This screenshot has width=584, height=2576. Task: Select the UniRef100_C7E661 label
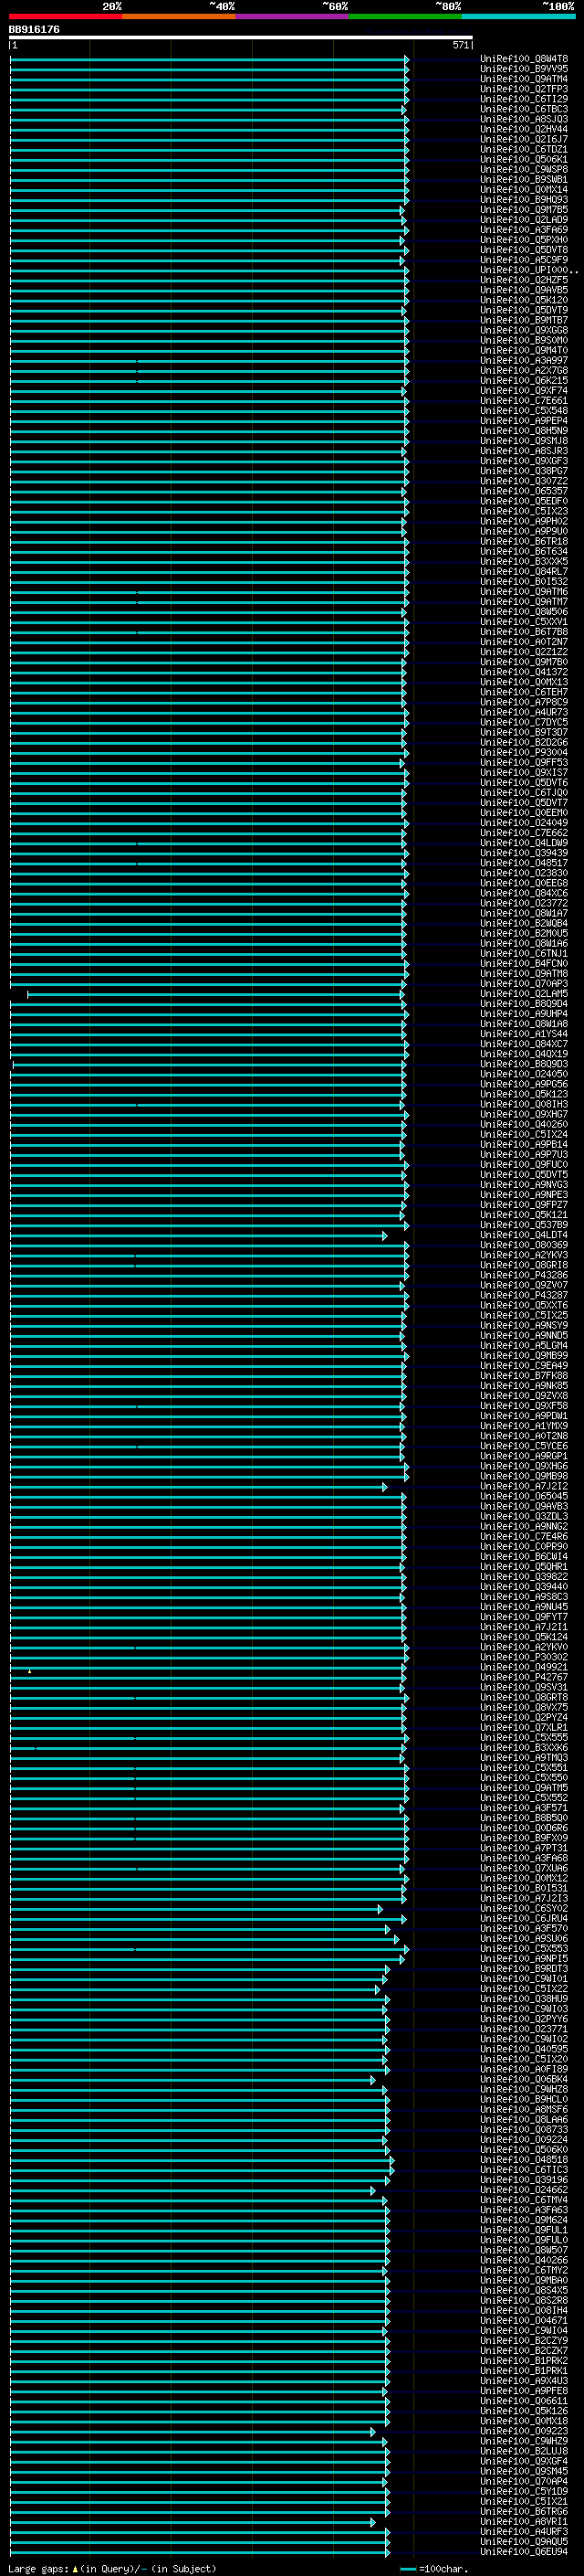524,400
